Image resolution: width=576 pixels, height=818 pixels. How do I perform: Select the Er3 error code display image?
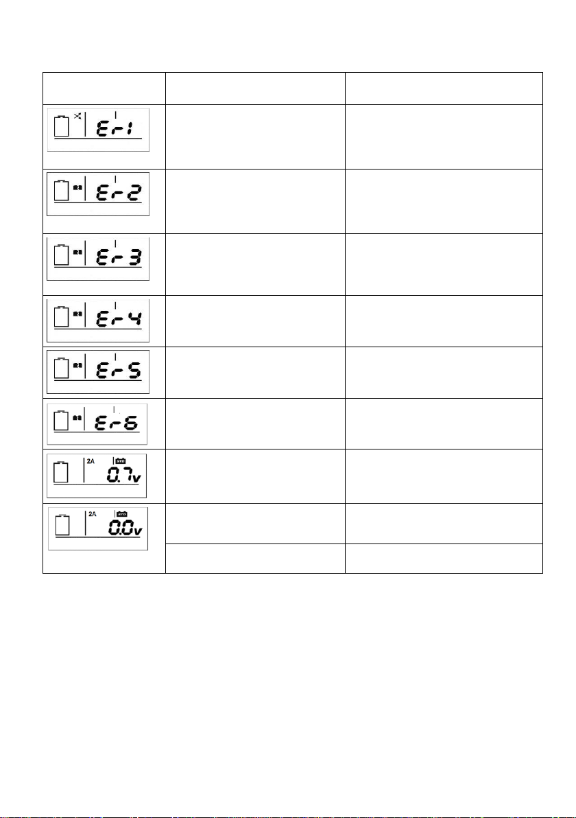coord(98,258)
